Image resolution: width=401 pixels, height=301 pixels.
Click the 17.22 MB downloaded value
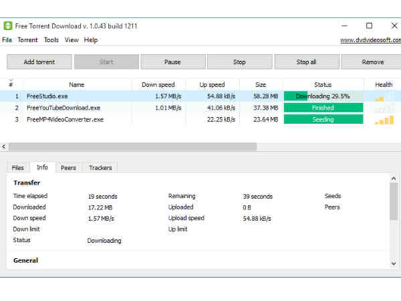click(100, 207)
